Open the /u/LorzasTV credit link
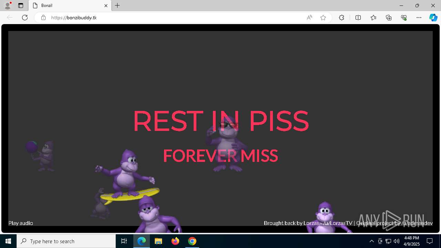 pyautogui.click(x=338, y=223)
